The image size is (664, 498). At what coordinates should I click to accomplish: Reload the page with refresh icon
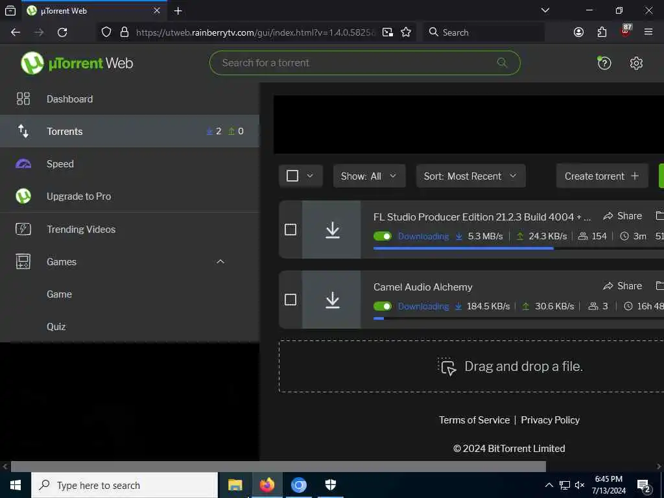click(62, 32)
